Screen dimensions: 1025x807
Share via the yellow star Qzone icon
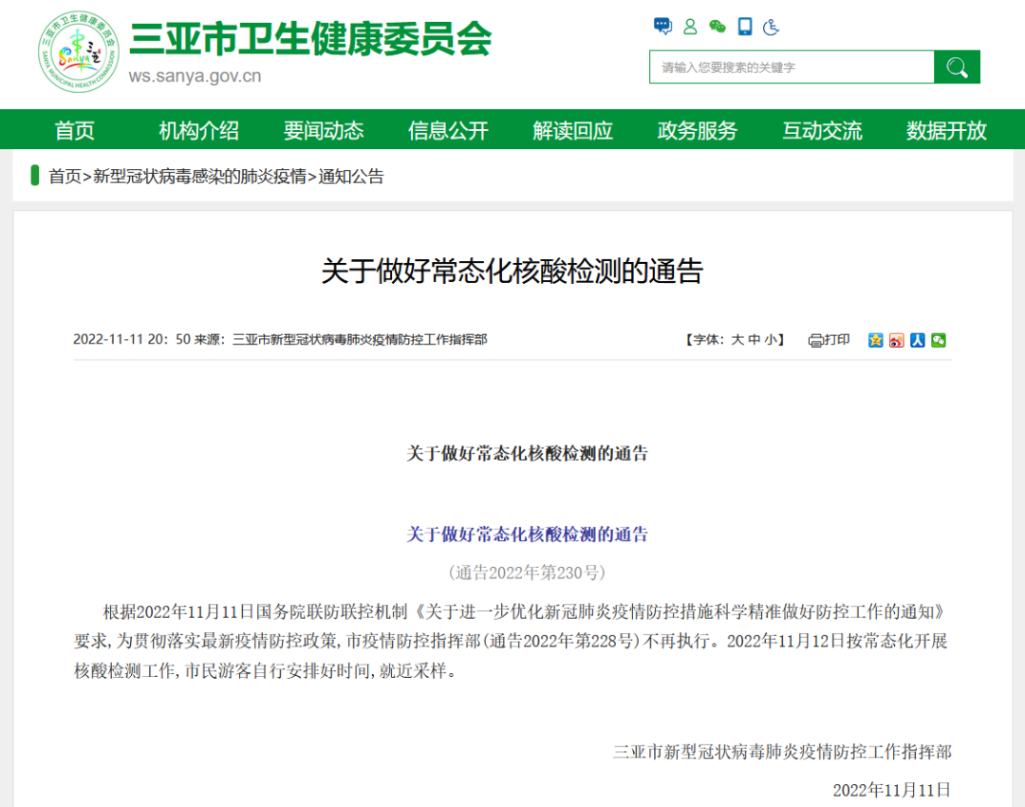click(x=875, y=340)
